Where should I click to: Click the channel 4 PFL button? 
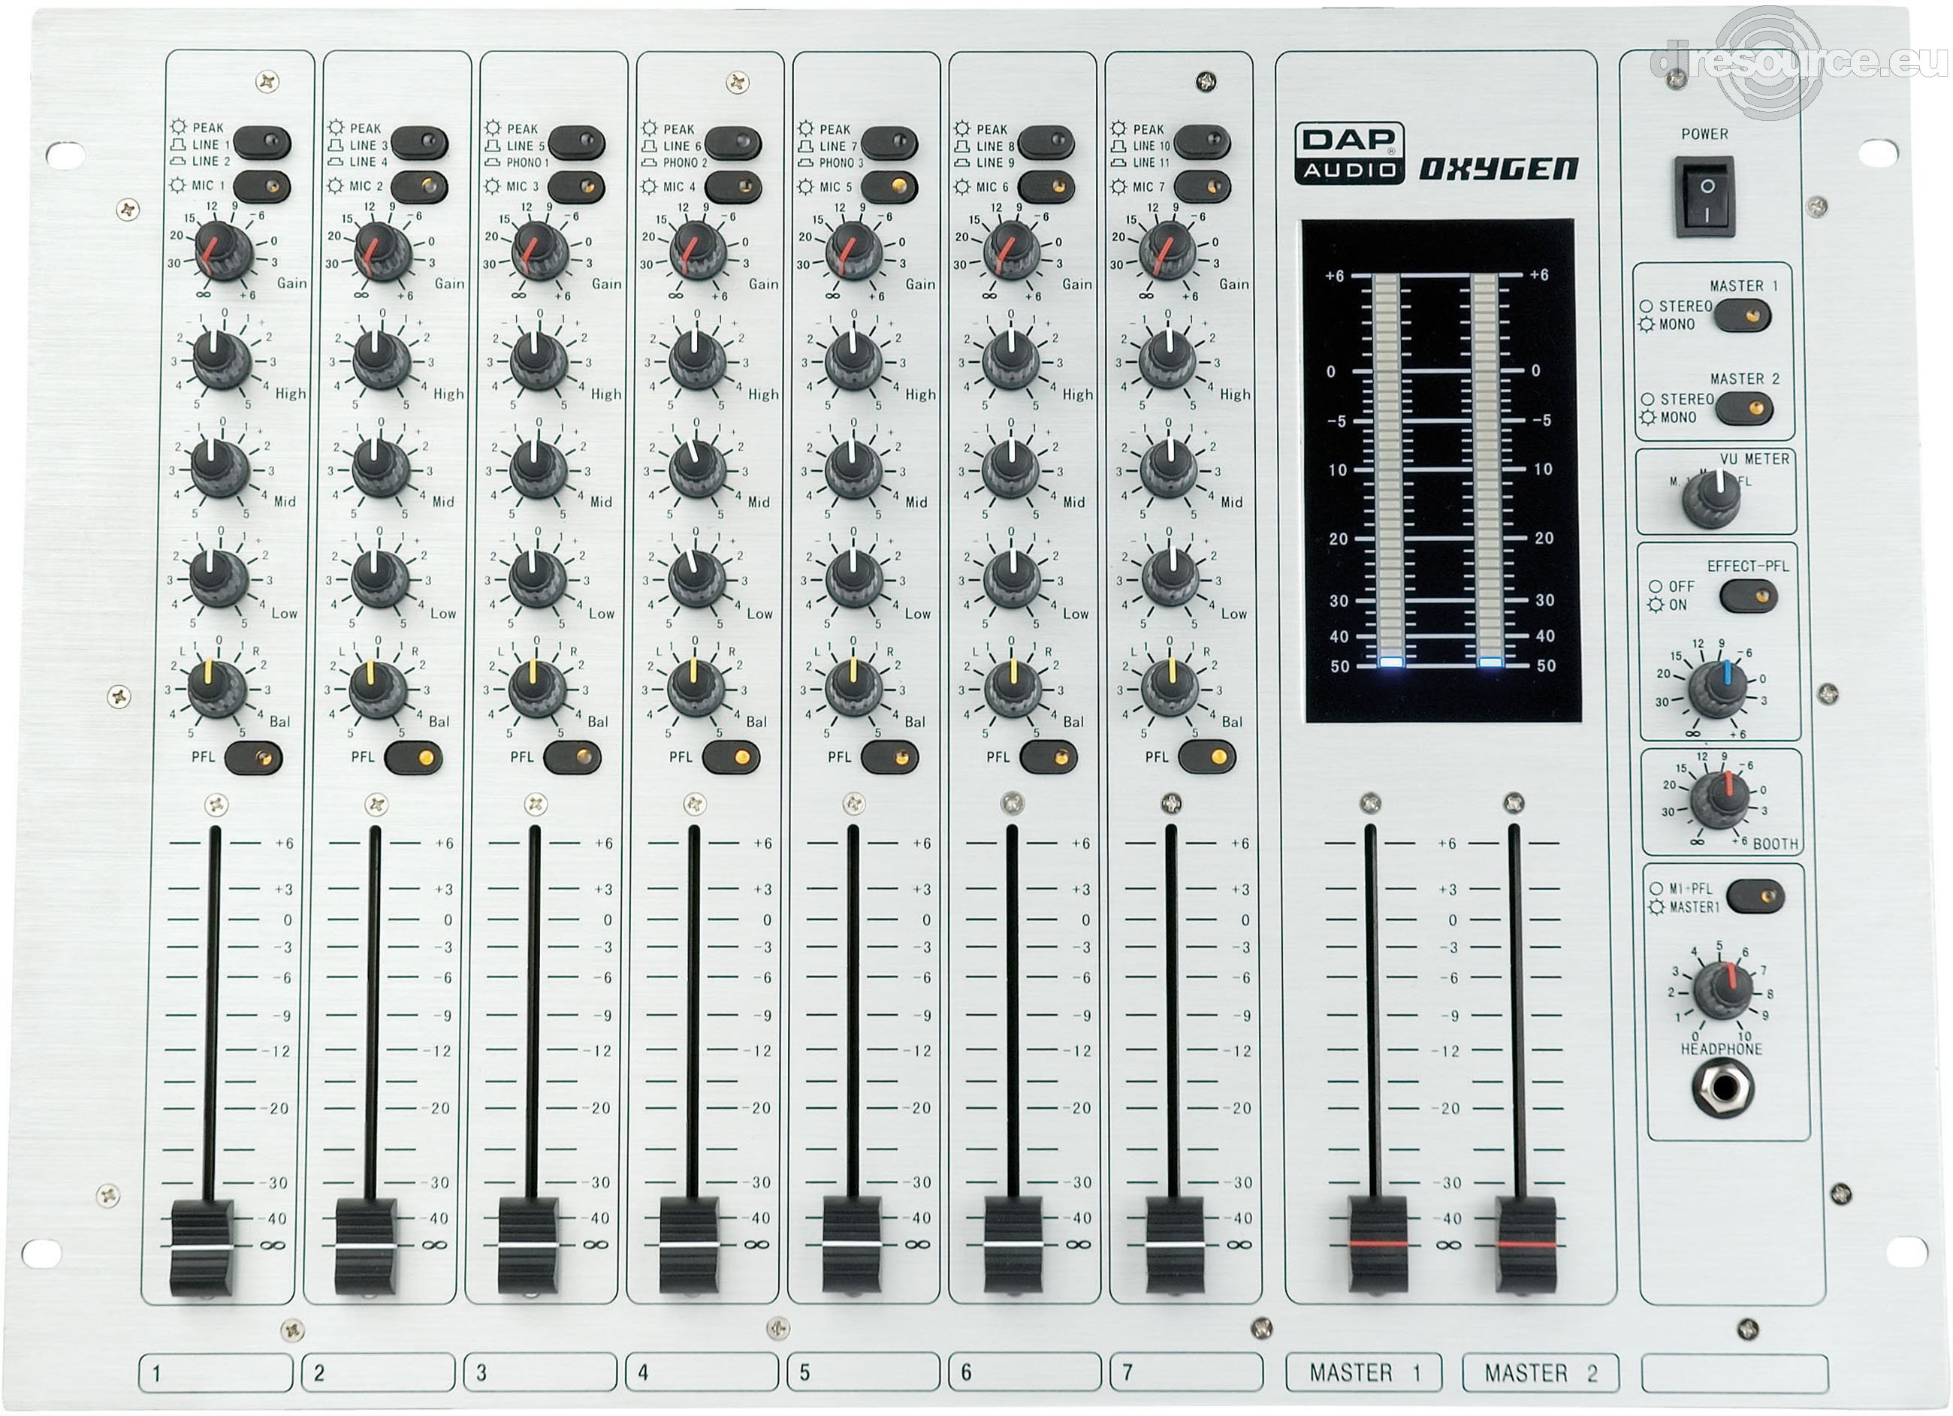click(x=731, y=758)
